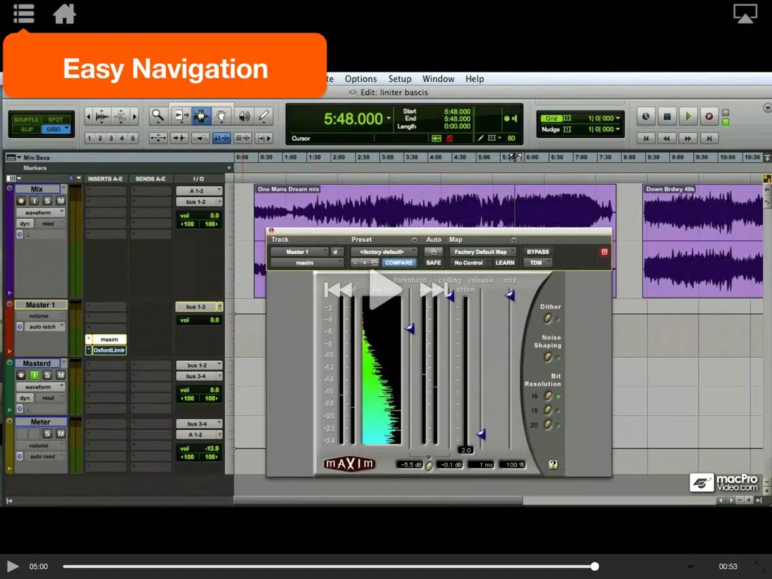The width and height of the screenshot is (772, 579).
Task: Tap the AirPlay screen mirroring icon
Action: click(745, 14)
